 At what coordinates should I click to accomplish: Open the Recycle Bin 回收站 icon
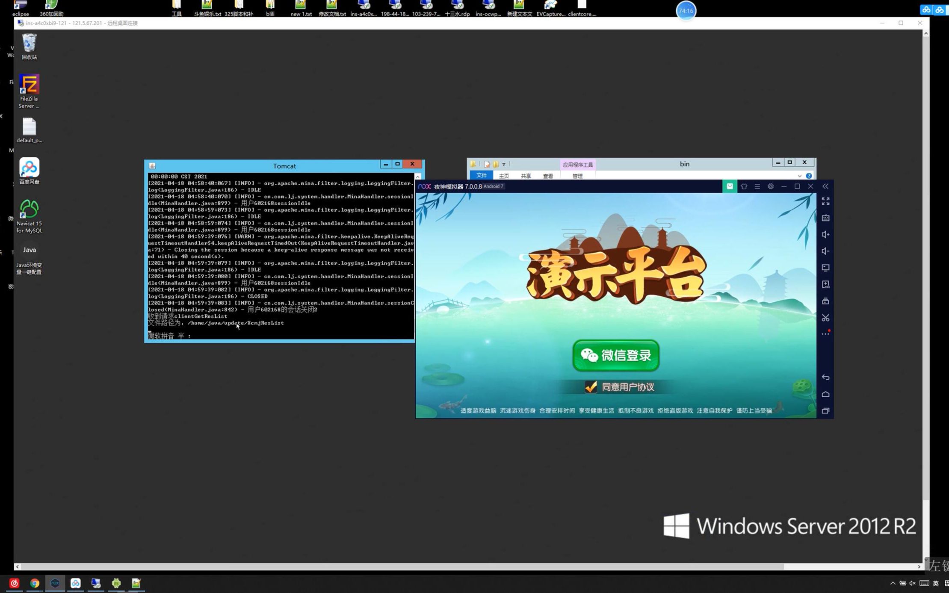point(29,47)
